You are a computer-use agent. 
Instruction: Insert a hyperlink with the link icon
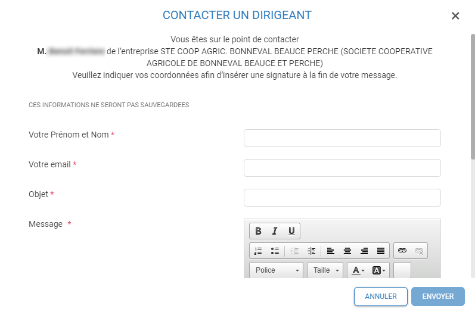click(402, 251)
